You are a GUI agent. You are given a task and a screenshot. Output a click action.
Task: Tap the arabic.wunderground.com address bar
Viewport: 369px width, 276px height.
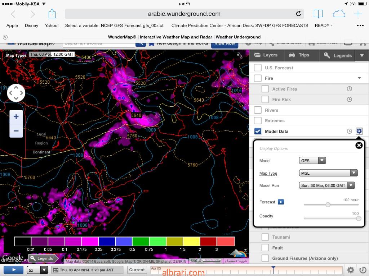[x=184, y=14]
